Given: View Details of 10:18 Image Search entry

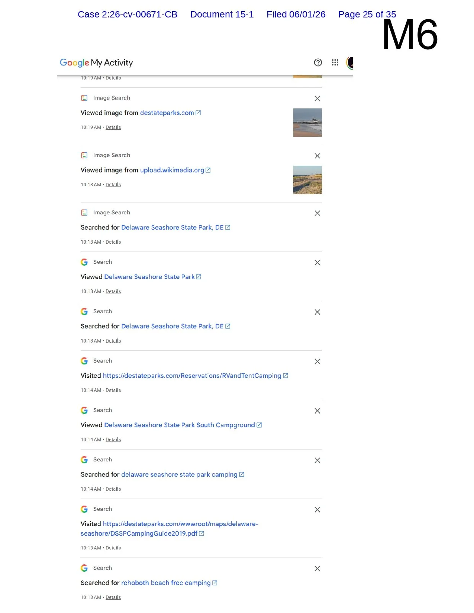Looking at the screenshot, I should click(x=113, y=242).
